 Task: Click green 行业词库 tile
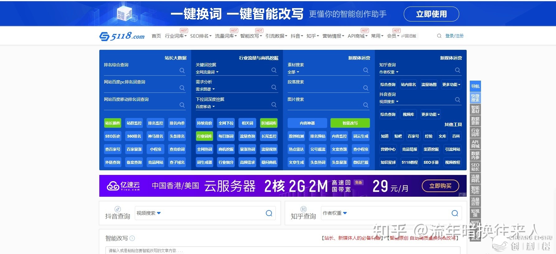[x=205, y=136]
